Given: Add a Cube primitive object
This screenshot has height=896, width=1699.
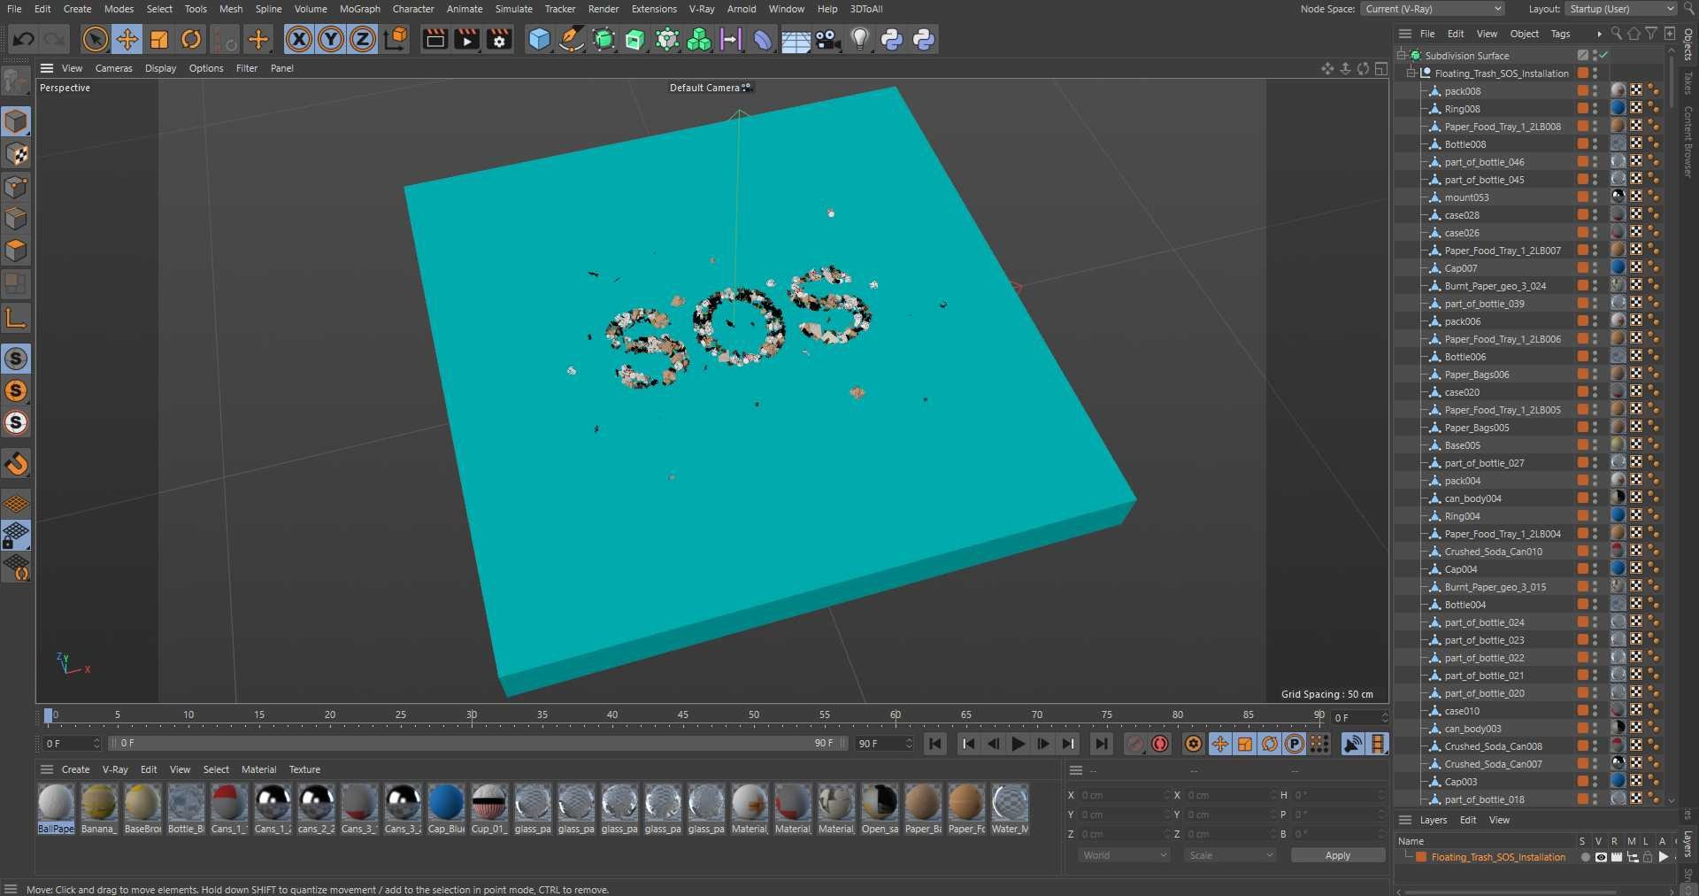Looking at the screenshot, I should coord(539,39).
